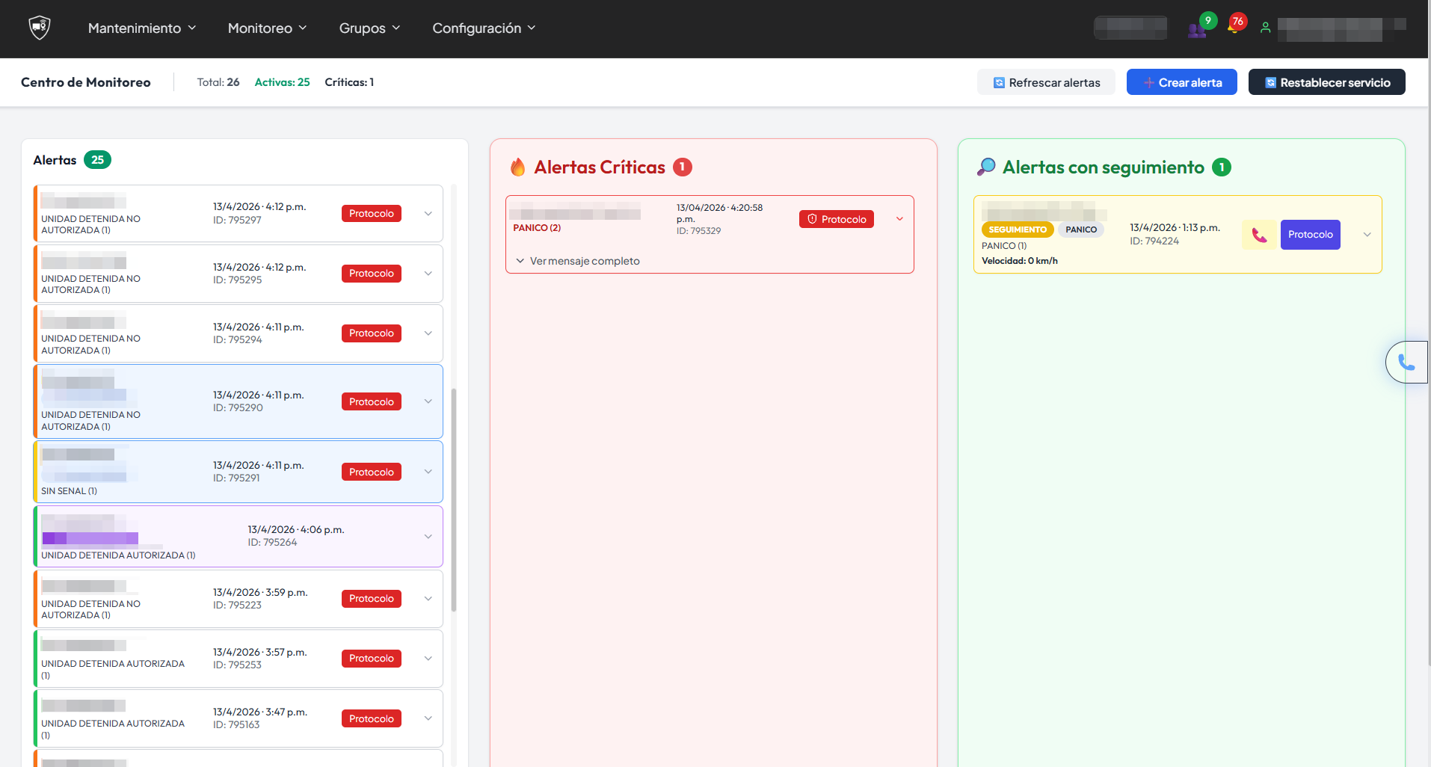Click the shield logo in the navbar

coord(39,28)
